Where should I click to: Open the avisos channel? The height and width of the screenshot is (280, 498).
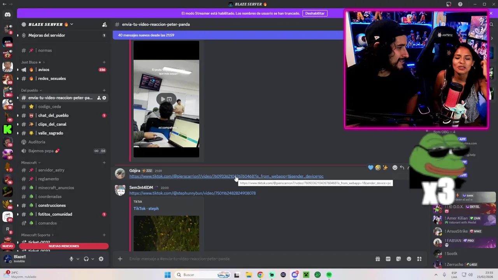pos(63,70)
